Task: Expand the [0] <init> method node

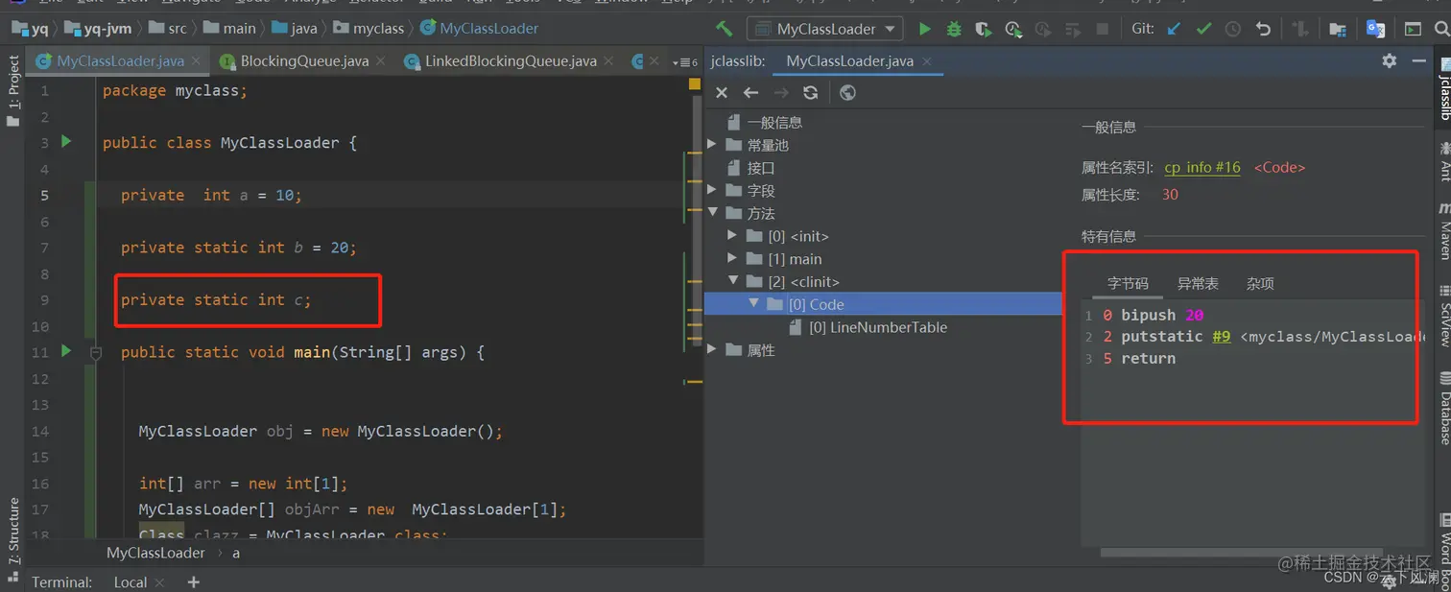Action: 732,235
